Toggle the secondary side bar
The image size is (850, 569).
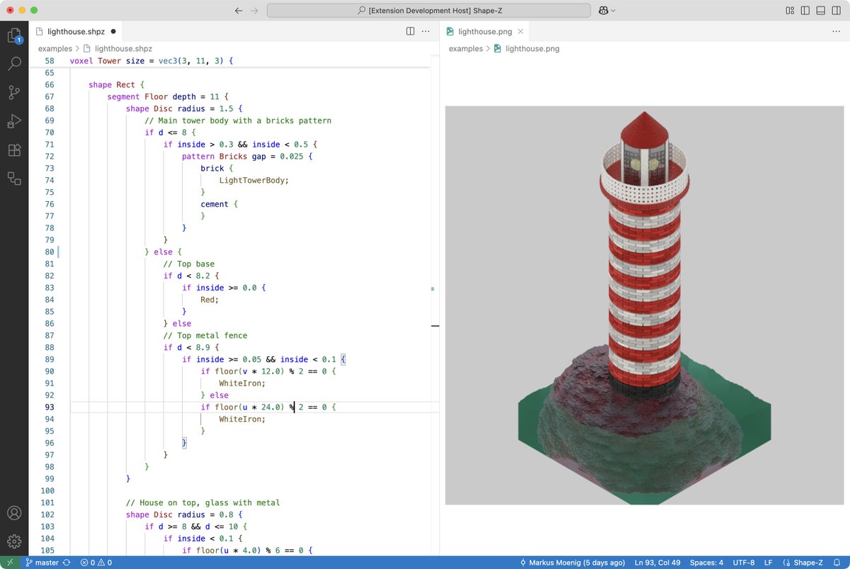pyautogui.click(x=836, y=11)
